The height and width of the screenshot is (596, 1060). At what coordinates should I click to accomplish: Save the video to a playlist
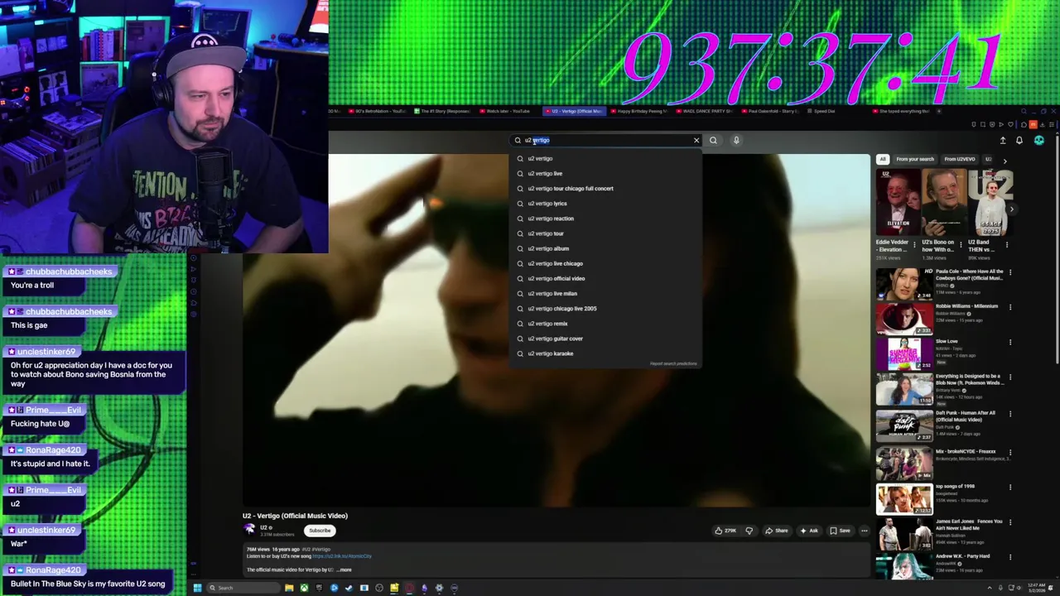840,531
